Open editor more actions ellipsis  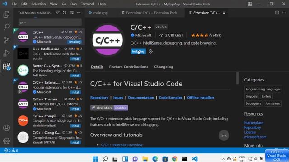click(284, 13)
